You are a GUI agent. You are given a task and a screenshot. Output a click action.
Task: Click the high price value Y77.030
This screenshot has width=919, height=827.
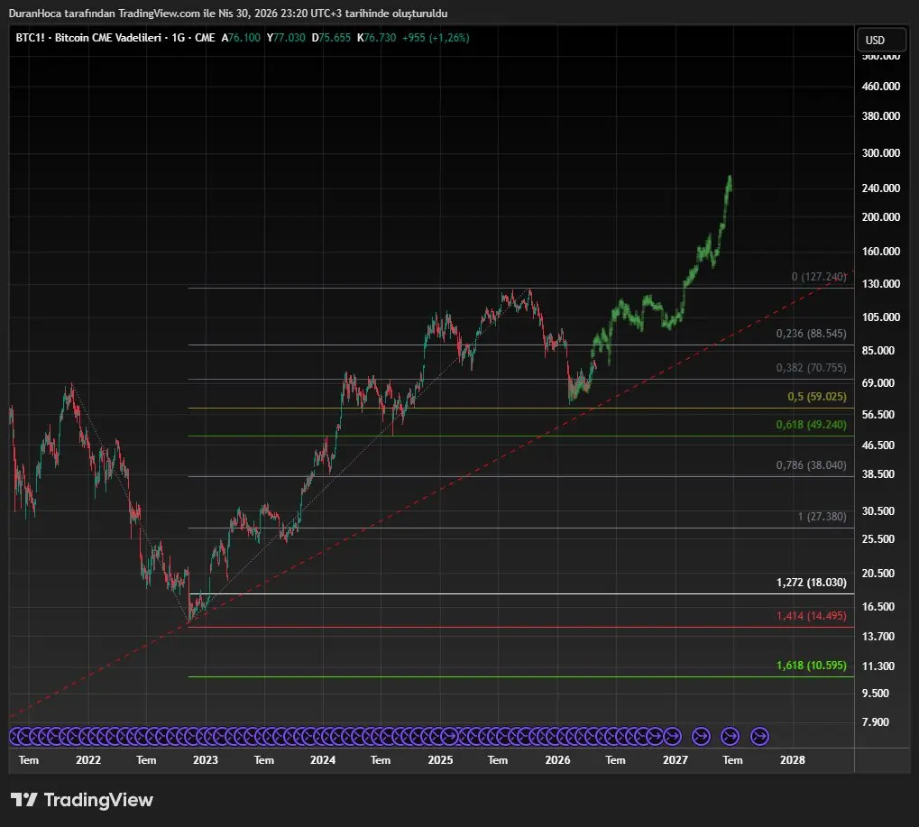[x=286, y=38]
